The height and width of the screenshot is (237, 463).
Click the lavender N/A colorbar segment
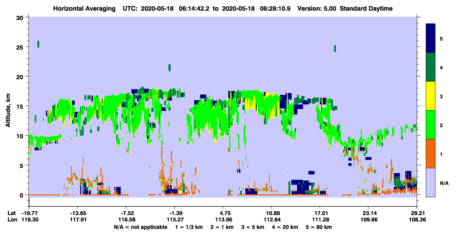(x=431, y=182)
